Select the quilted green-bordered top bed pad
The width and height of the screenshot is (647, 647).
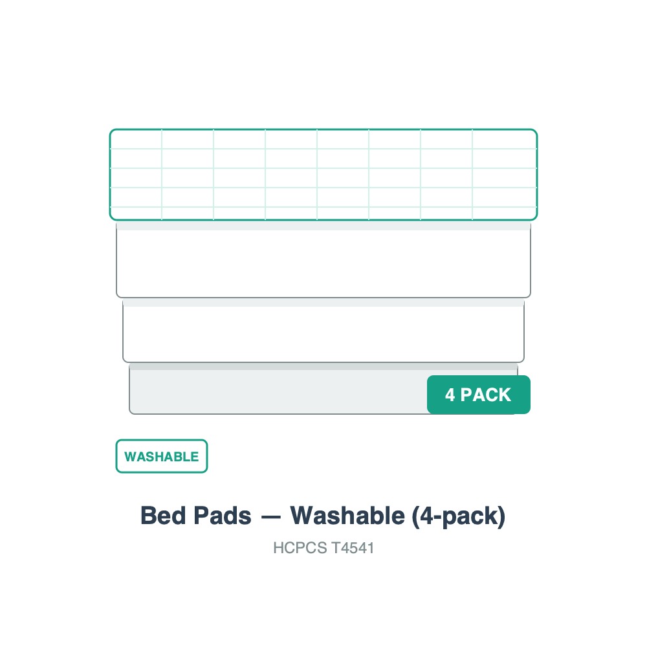[x=323, y=175]
